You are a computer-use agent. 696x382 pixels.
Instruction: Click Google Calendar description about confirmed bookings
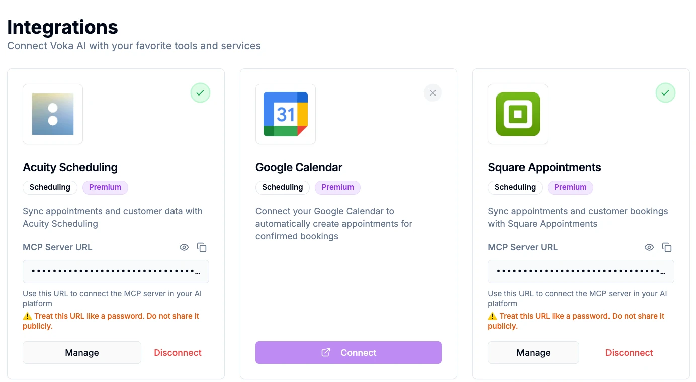pyautogui.click(x=334, y=224)
